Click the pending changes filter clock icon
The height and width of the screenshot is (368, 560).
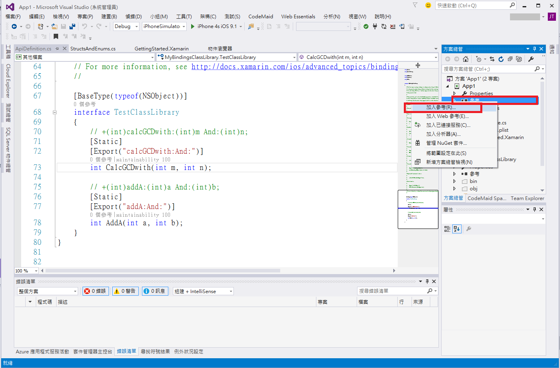[479, 59]
